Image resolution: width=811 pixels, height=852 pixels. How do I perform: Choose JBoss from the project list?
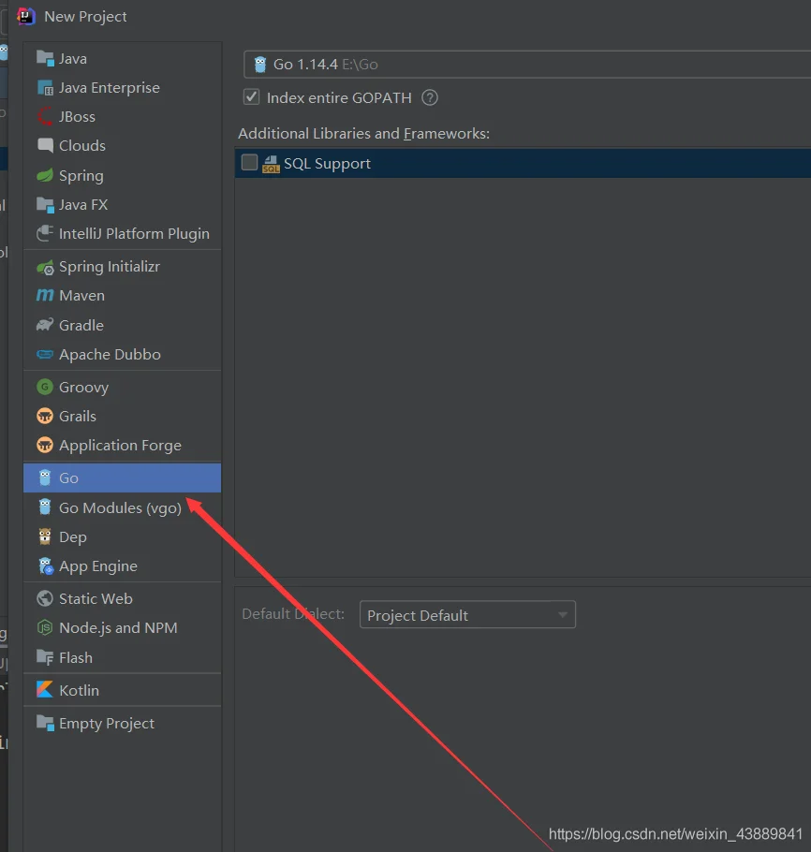click(123, 117)
